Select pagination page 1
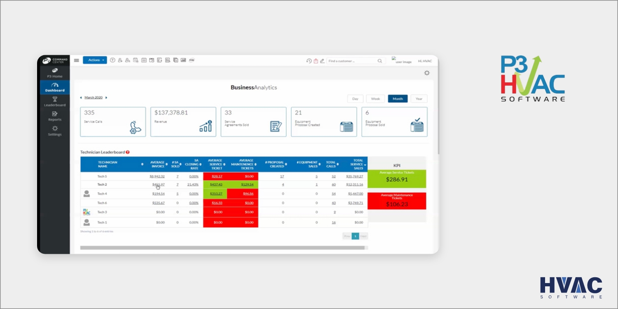The width and height of the screenshot is (618, 309). click(355, 236)
